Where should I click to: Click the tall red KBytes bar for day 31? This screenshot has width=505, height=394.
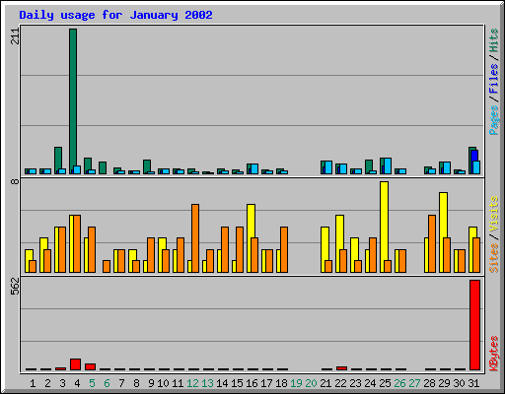coord(474,325)
